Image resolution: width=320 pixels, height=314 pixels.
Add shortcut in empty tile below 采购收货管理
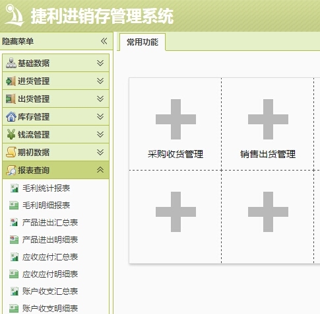coord(176,212)
